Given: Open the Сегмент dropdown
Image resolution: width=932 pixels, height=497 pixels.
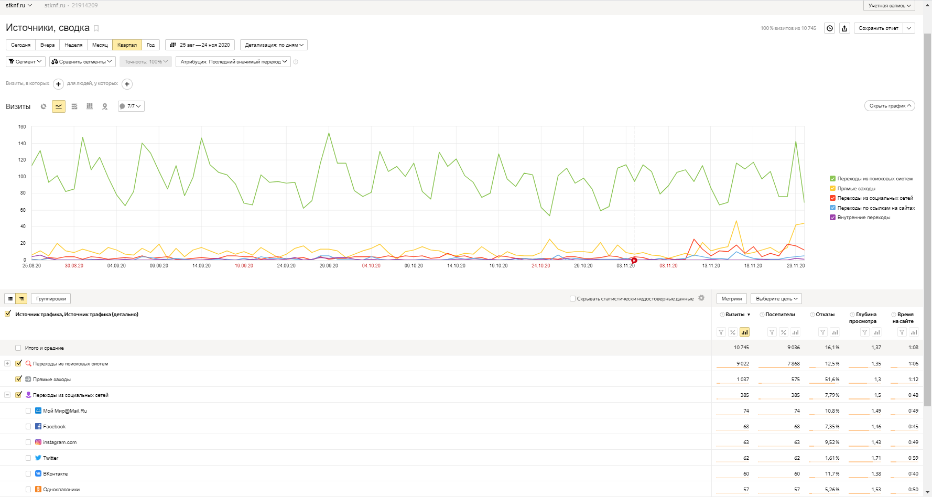Looking at the screenshot, I should point(25,62).
